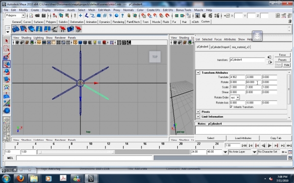Toggle Inherits Transform checkbox
This screenshot has width=294, height=183.
click(231, 107)
